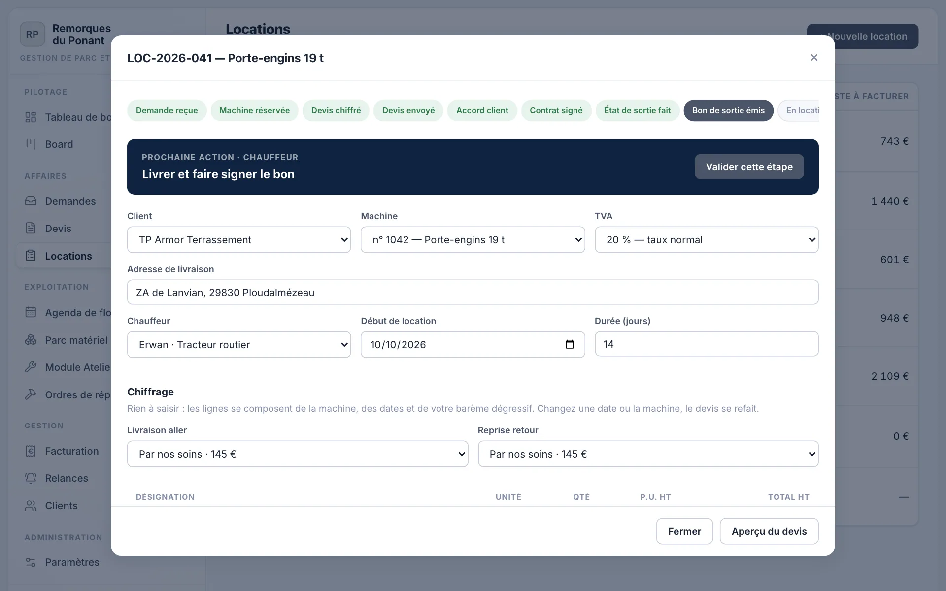
Task: Open the Clients people icon
Action: click(x=31, y=505)
